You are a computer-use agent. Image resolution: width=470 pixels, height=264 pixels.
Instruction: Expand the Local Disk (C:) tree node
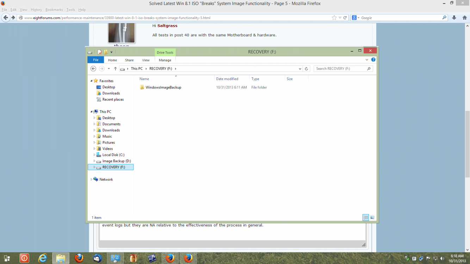point(94,155)
